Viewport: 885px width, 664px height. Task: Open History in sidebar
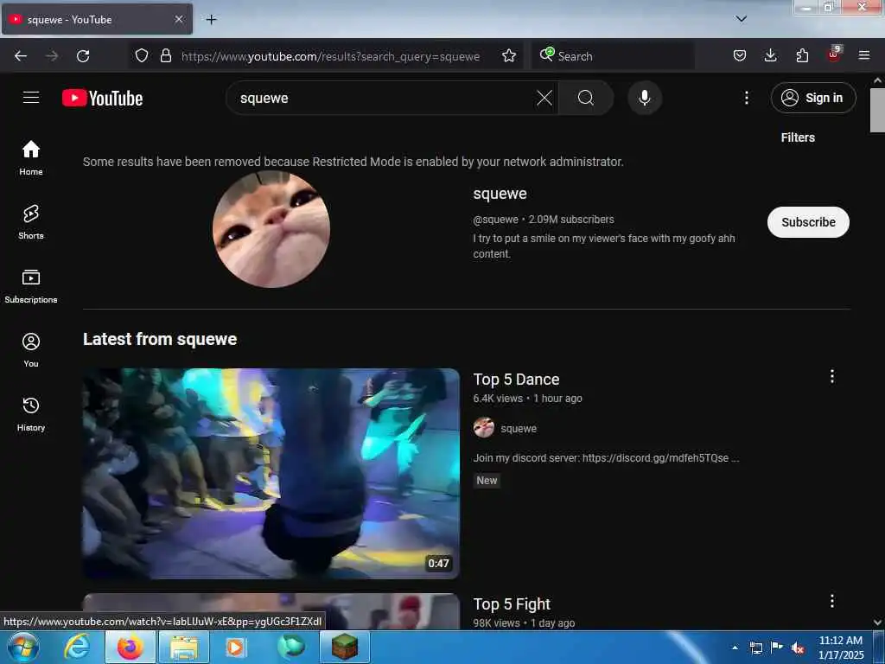(31, 414)
